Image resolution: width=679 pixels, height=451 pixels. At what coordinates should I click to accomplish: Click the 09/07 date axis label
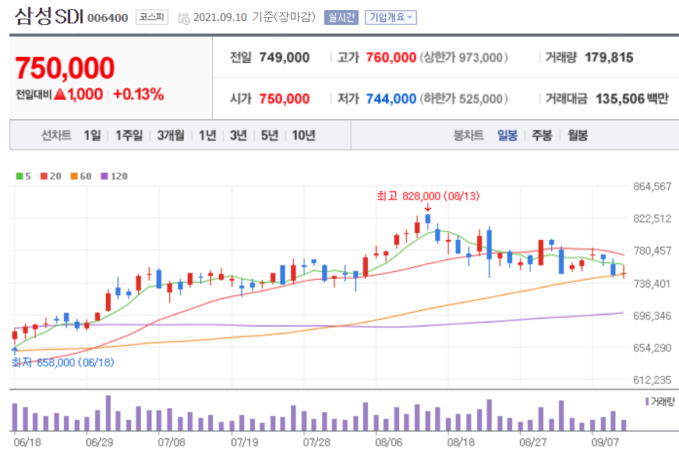[x=605, y=442]
